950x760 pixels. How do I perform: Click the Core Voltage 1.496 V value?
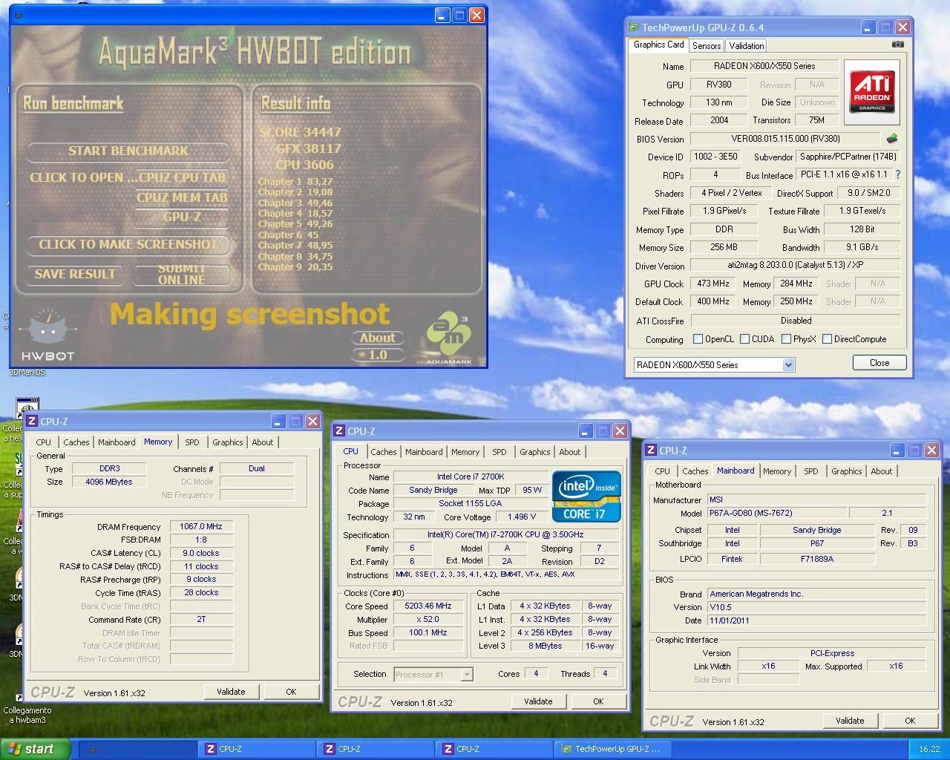522,517
